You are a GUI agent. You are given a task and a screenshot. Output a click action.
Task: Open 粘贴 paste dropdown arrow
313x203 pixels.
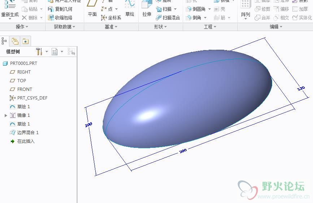(x=41, y=9)
